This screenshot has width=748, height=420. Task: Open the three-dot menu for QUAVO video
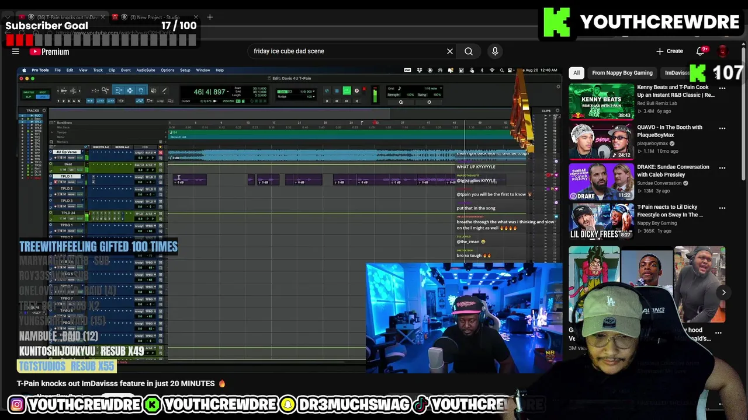click(722, 128)
